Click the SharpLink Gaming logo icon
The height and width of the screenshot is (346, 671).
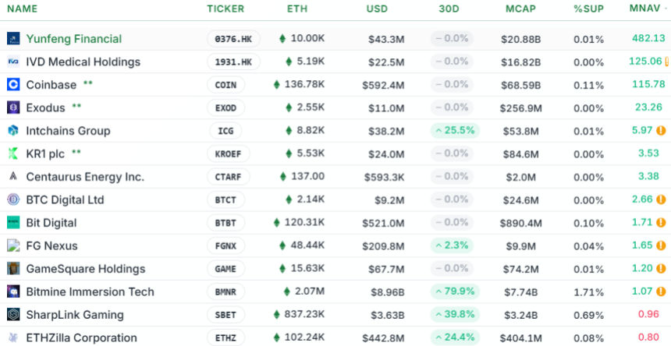coord(13,315)
